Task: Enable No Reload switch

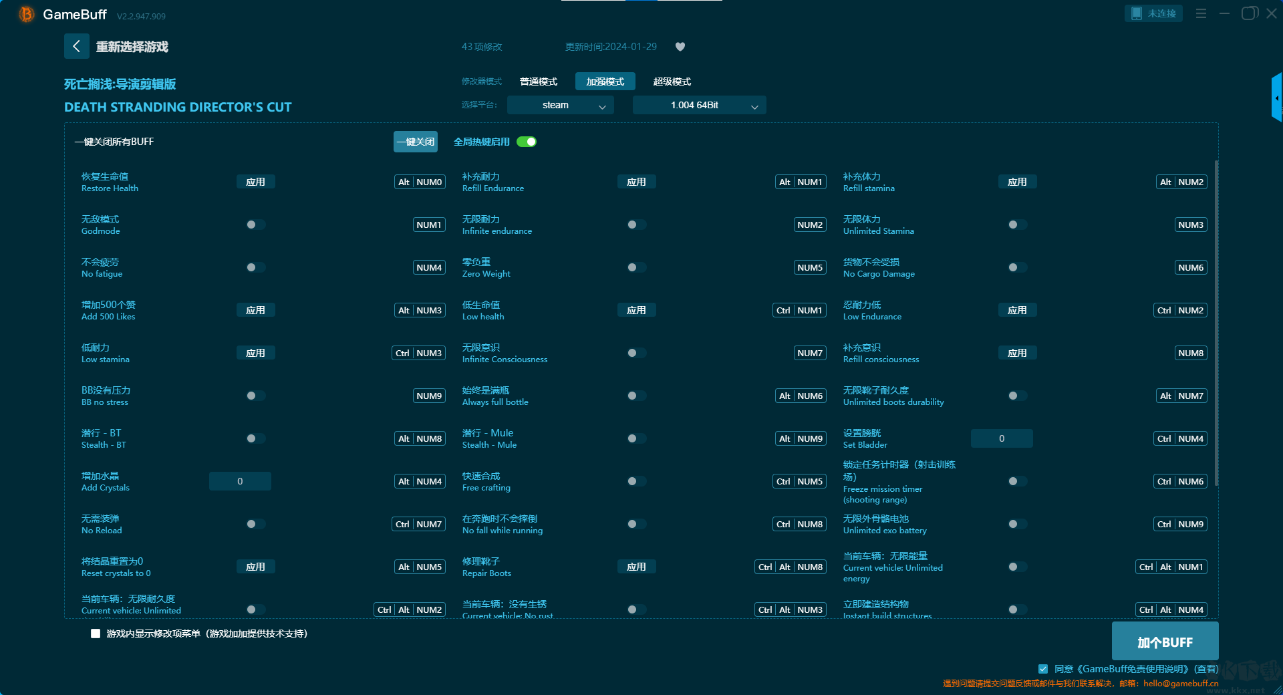Action: point(255,524)
